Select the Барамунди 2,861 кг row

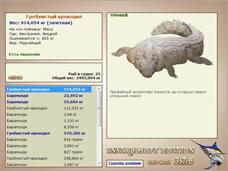click(49, 146)
